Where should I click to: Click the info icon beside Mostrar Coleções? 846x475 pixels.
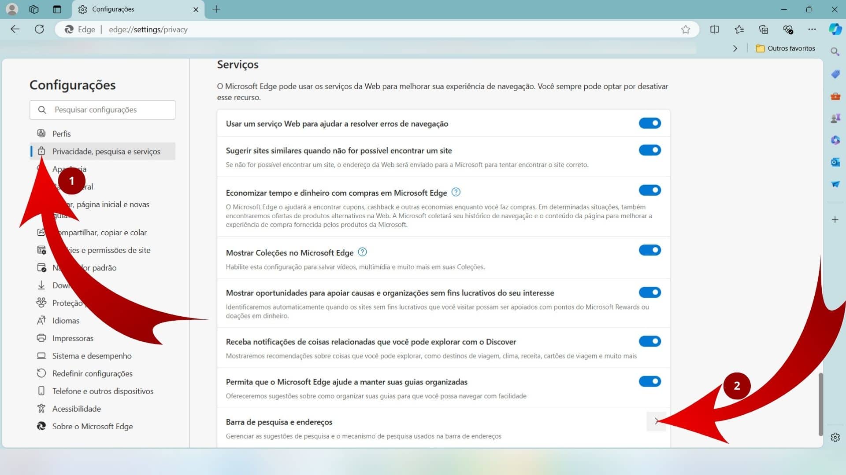[x=362, y=252]
